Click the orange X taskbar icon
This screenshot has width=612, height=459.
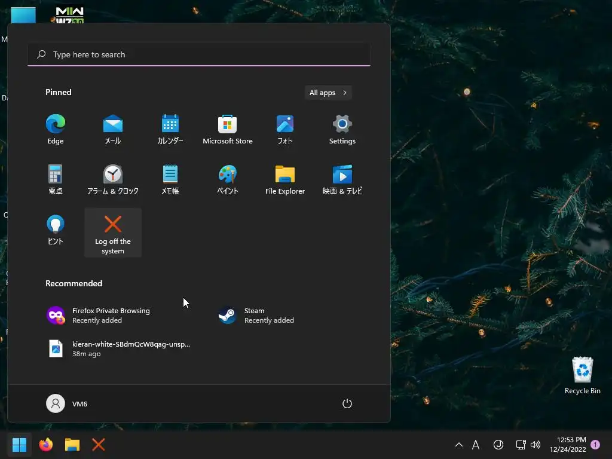point(99,445)
